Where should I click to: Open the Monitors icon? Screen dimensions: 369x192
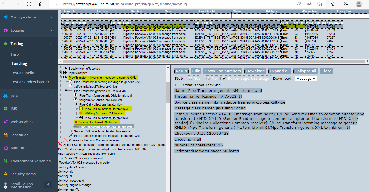(x=6, y=148)
